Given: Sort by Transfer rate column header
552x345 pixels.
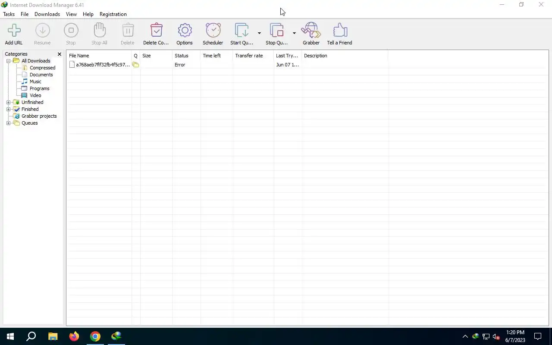Looking at the screenshot, I should point(253,56).
